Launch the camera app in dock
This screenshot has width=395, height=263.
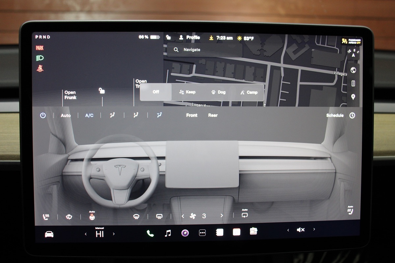pos(185,233)
